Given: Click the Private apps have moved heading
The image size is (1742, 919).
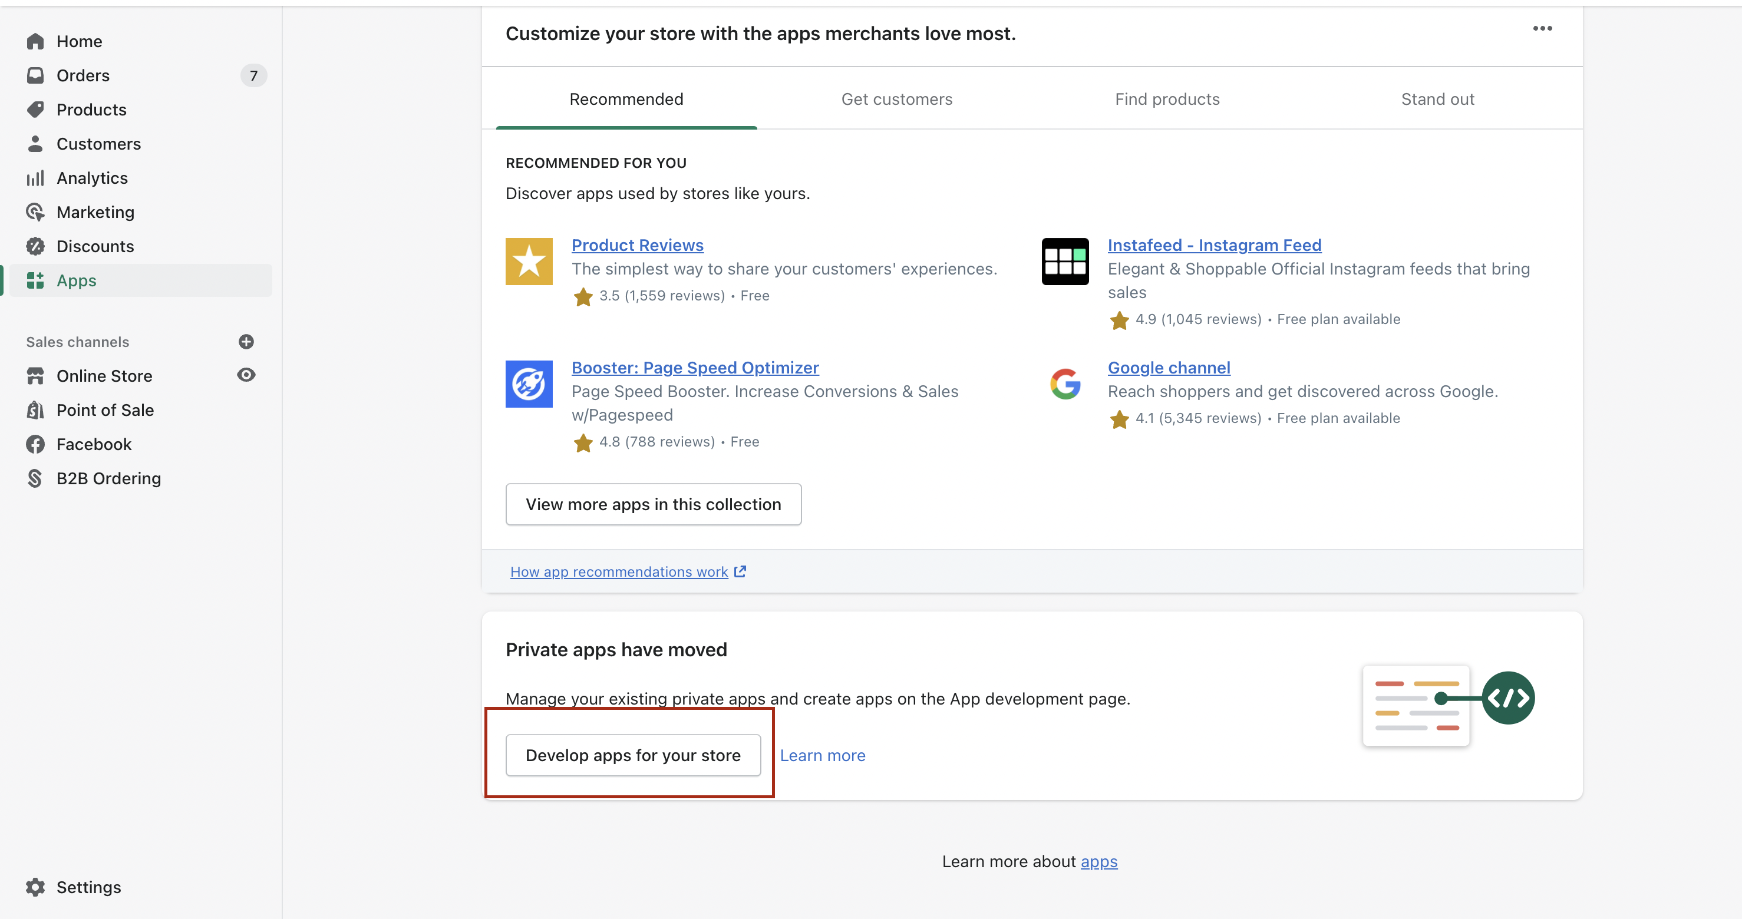Looking at the screenshot, I should 616,649.
